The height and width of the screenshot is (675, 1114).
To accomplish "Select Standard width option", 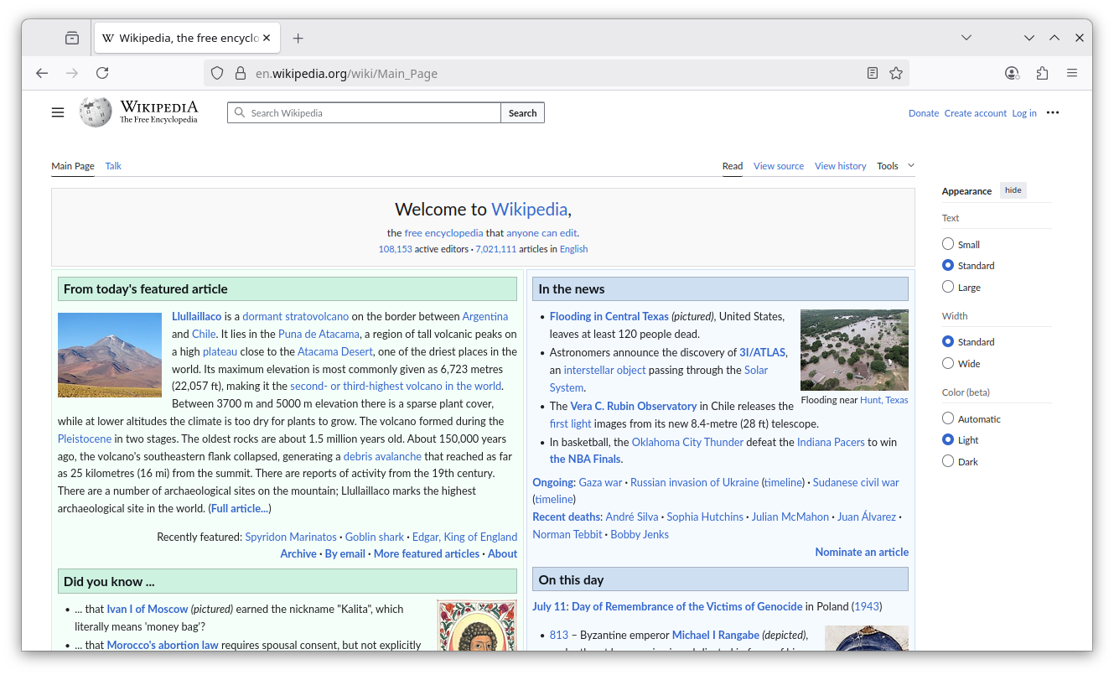I will pyautogui.click(x=948, y=341).
